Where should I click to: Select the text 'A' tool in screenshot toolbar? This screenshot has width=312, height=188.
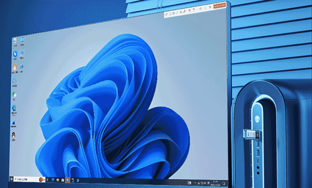coord(181,12)
